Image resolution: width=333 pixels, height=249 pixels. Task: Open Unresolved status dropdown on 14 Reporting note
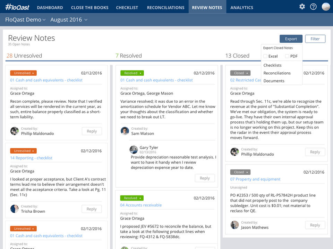tap(23, 151)
